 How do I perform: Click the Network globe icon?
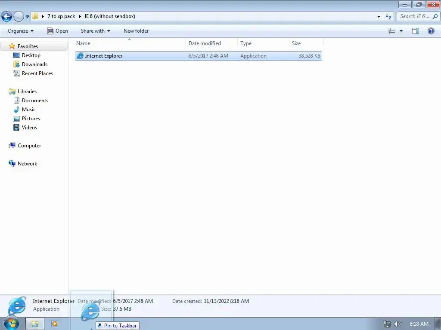[12, 163]
